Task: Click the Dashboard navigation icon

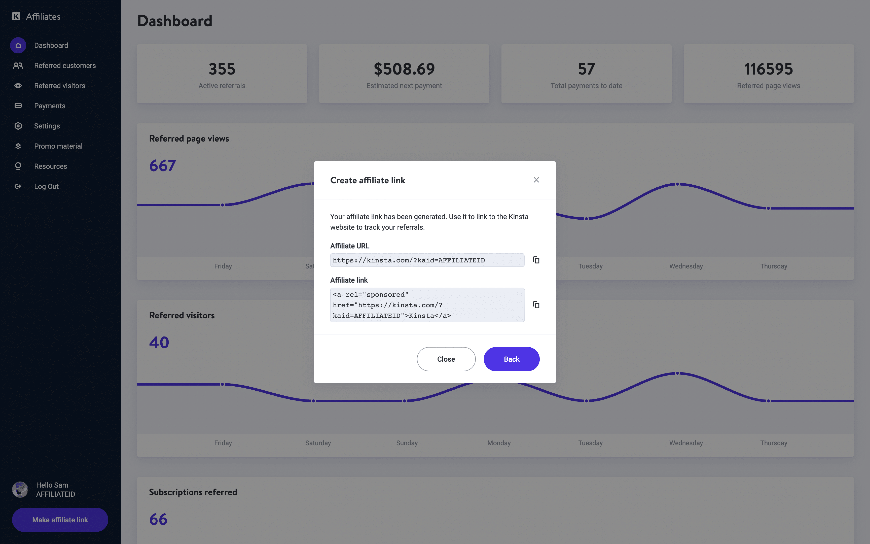Action: [18, 45]
